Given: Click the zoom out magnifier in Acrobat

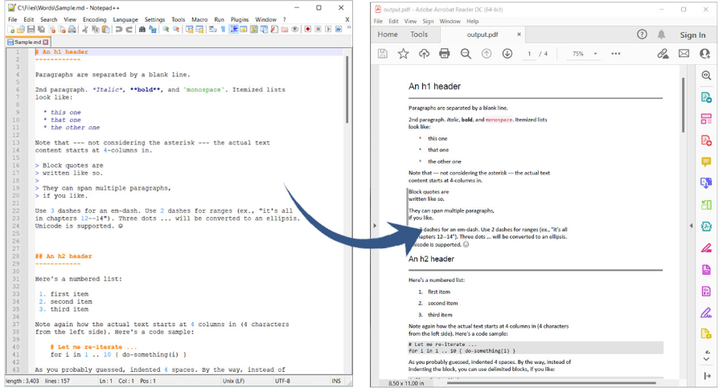Looking at the screenshot, I should pyautogui.click(x=466, y=54).
